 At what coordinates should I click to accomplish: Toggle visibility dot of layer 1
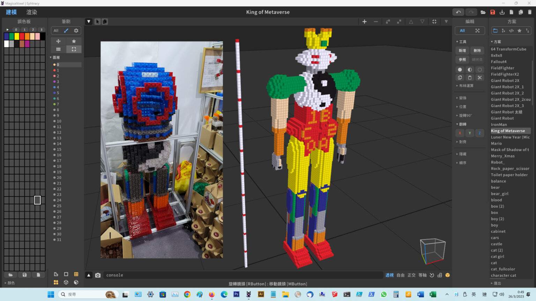point(54,70)
